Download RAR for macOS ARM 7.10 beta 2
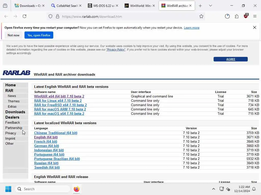The width and height of the screenshot is (261, 195). click(x=60, y=109)
